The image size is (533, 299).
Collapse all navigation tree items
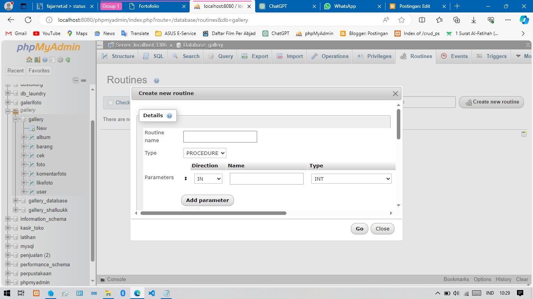click(76, 80)
